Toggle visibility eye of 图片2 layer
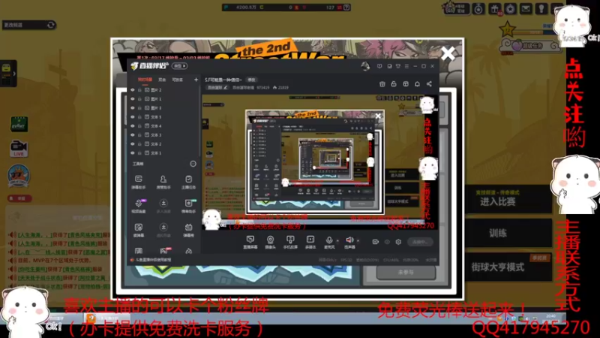The width and height of the screenshot is (600, 338). click(x=133, y=90)
